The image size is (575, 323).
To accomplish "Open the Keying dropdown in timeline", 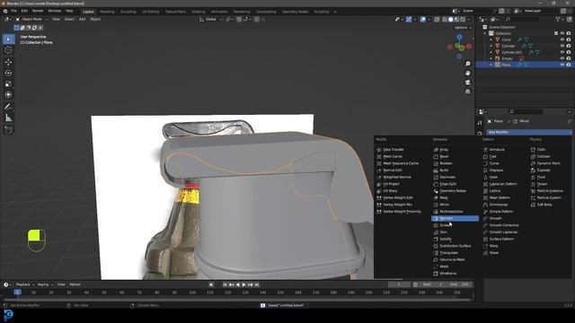I will click(x=45, y=284).
